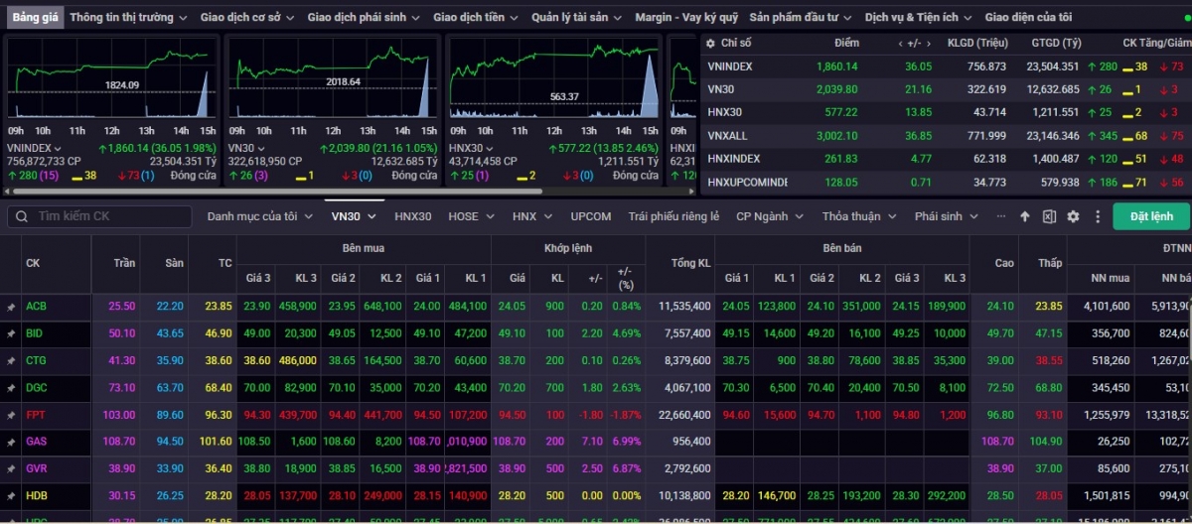Click the Bảng giá link
The image size is (1192, 524).
point(35,18)
